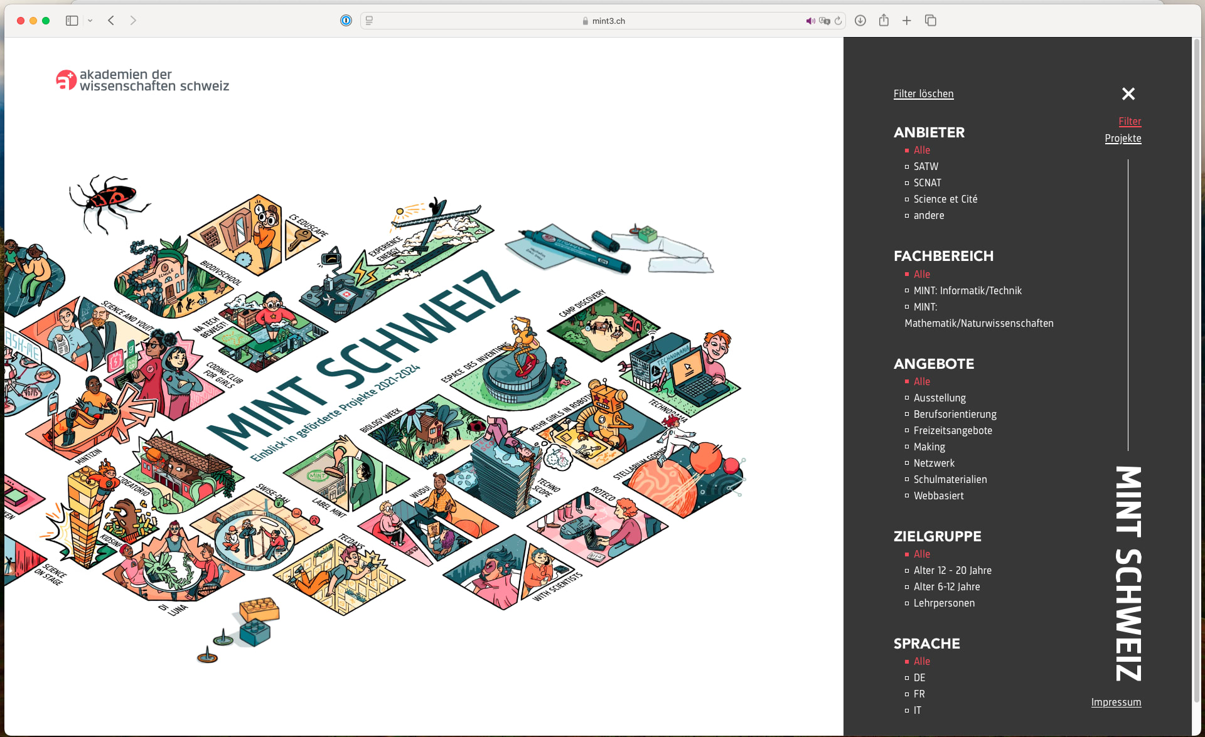Filter offers by Berufsorientierung
Screen dimensions: 1205x737
coord(955,414)
